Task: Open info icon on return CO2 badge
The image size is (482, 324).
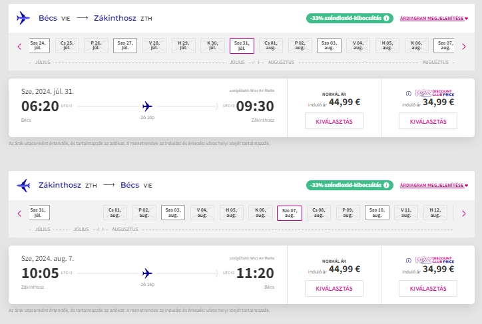Action: (386, 185)
